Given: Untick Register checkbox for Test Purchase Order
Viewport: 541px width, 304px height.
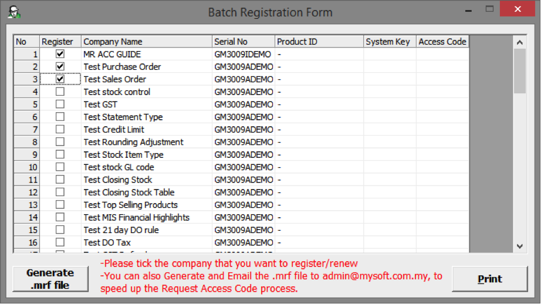Looking at the screenshot, I should (60, 66).
